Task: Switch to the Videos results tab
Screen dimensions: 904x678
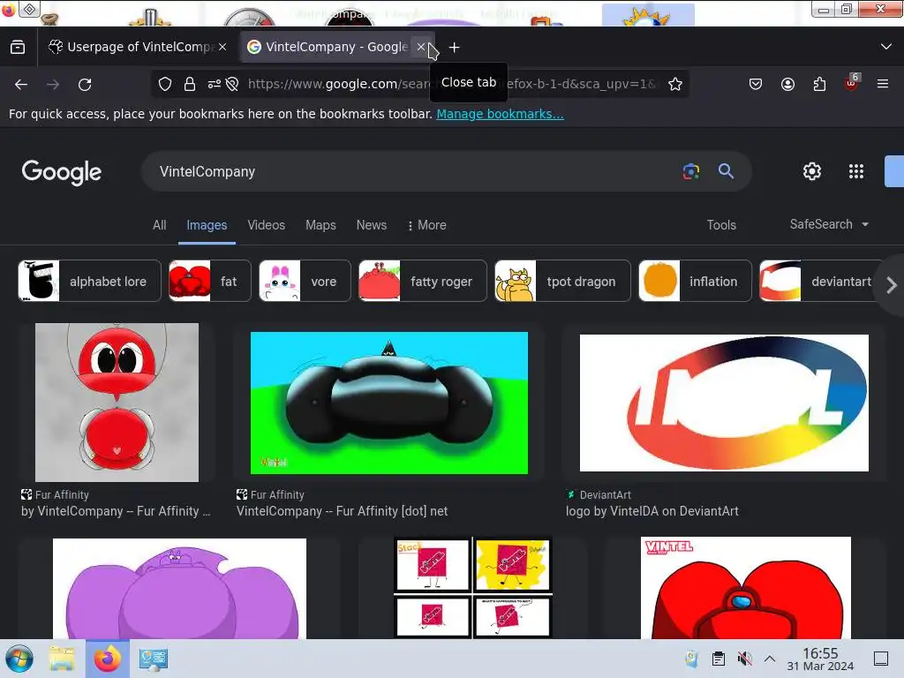Action: point(267,225)
